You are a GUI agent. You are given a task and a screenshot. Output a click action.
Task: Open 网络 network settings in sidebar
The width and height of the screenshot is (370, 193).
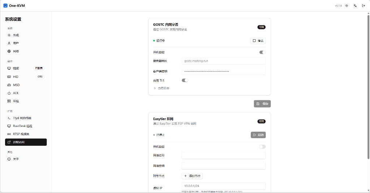16,51
